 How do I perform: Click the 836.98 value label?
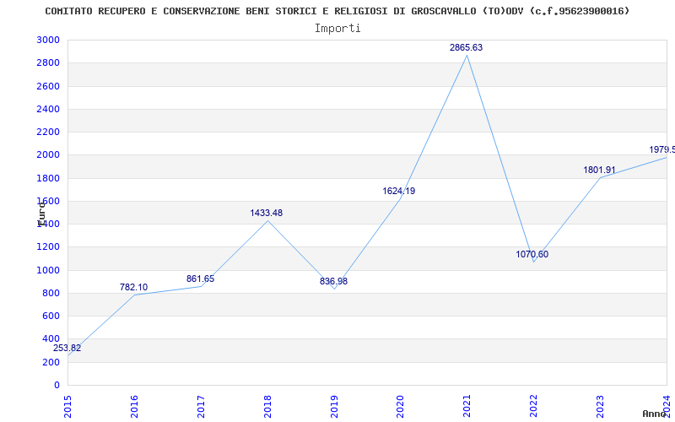click(x=333, y=282)
